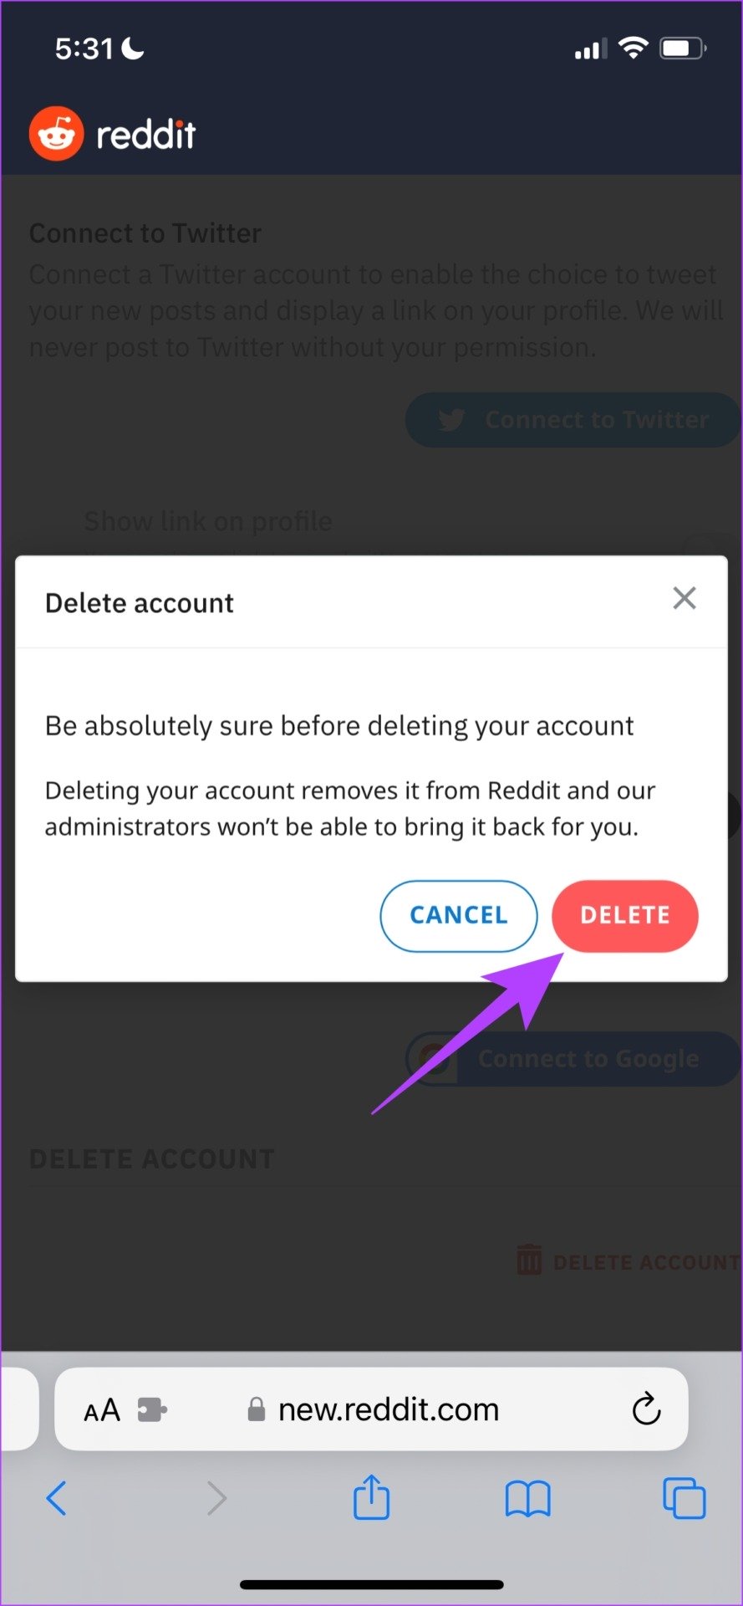The height and width of the screenshot is (1606, 743).
Task: Open Safari bookmarks book icon
Action: point(527,1498)
